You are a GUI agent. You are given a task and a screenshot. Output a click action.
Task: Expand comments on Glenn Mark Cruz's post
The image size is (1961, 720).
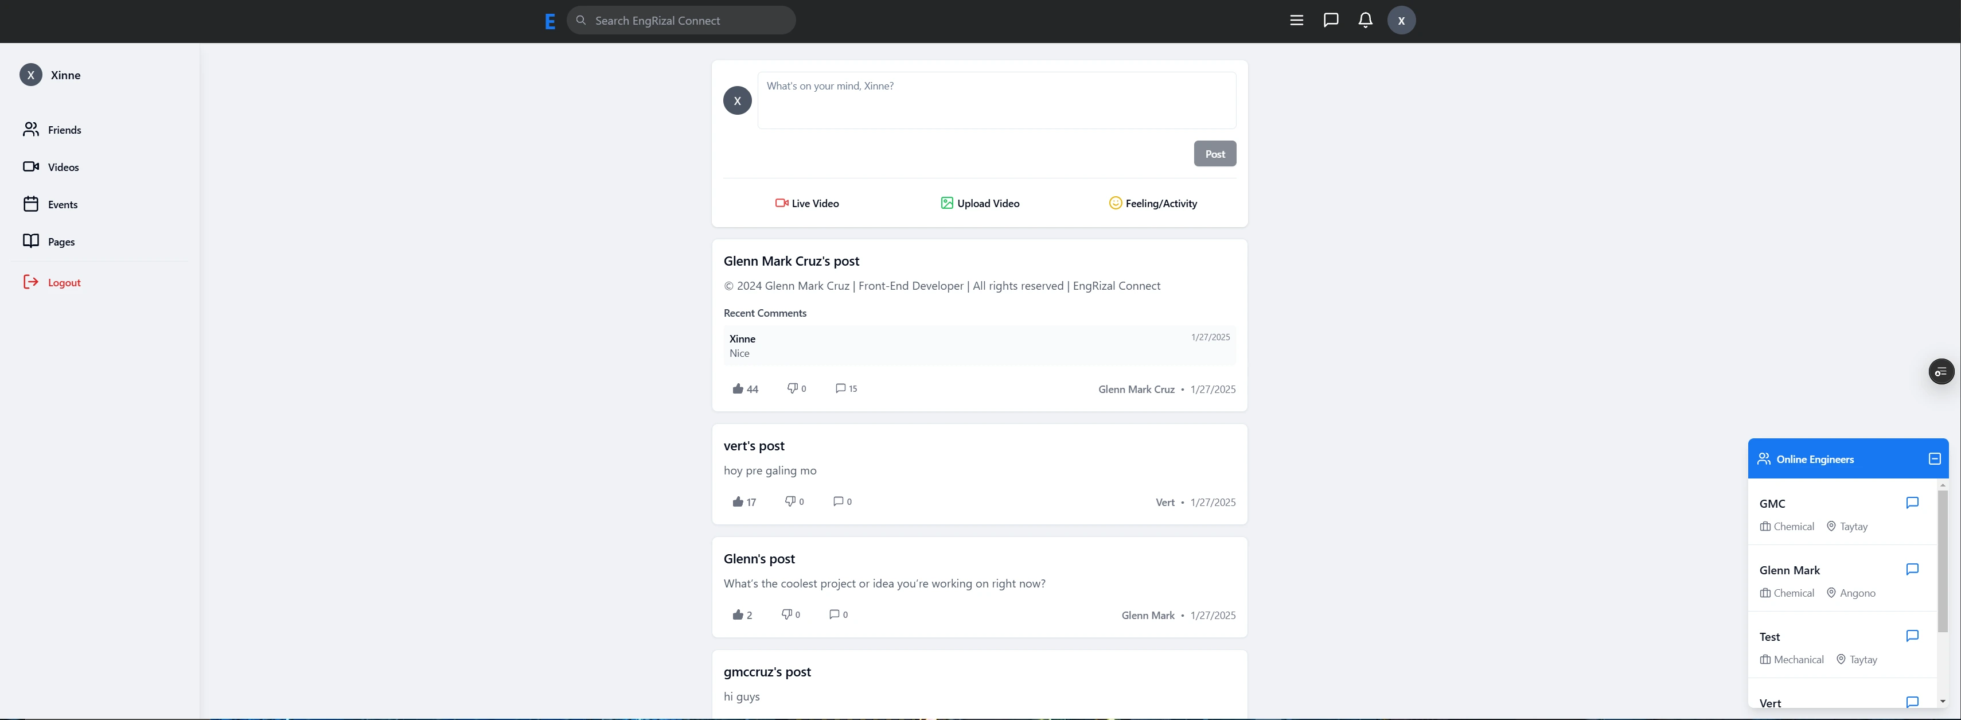840,388
